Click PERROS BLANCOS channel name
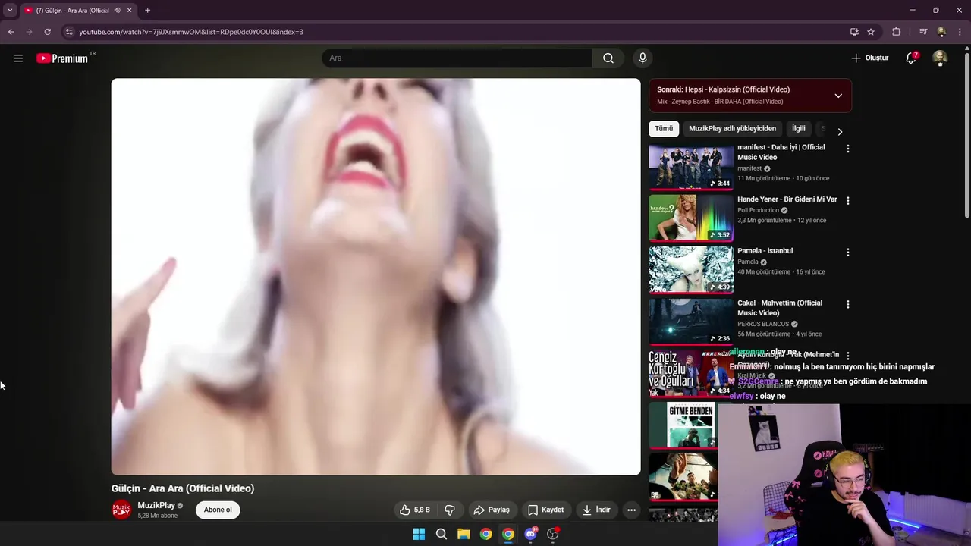The height and width of the screenshot is (546, 971). click(x=763, y=324)
